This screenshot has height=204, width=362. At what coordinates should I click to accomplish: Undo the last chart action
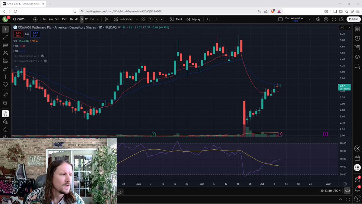click(208, 19)
